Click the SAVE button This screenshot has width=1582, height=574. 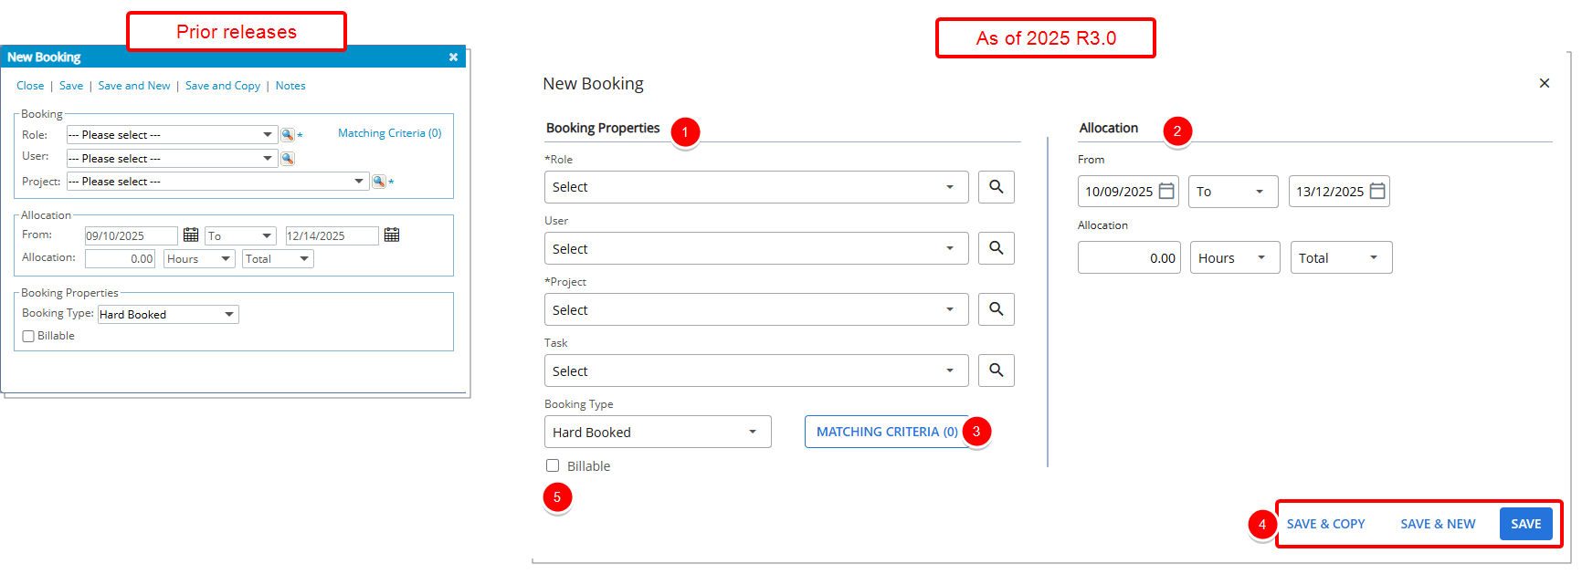(1525, 524)
